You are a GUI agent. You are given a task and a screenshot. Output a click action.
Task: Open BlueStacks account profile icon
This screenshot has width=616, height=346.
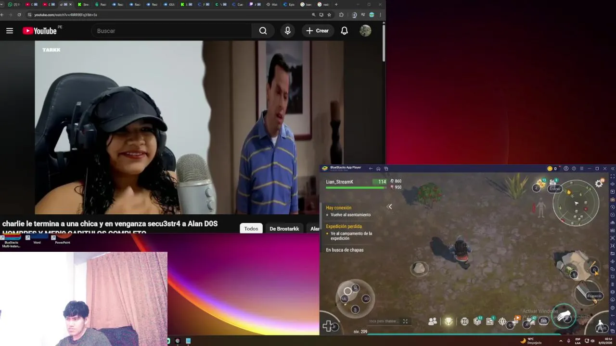click(x=566, y=169)
